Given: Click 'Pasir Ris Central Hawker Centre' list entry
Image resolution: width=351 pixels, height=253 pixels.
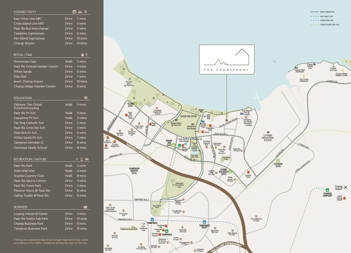Looking at the screenshot, I should tap(50, 66).
